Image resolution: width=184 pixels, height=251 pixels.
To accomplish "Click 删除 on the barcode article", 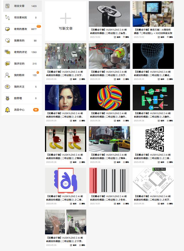I will click(126, 204).
